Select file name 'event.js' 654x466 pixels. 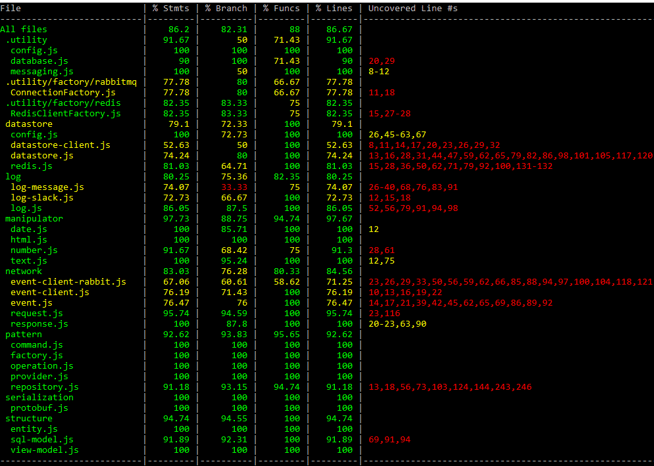[32, 303]
